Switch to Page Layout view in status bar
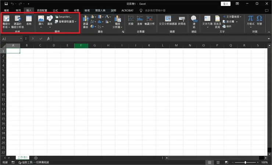The height and width of the screenshot is (165, 272). point(218,162)
